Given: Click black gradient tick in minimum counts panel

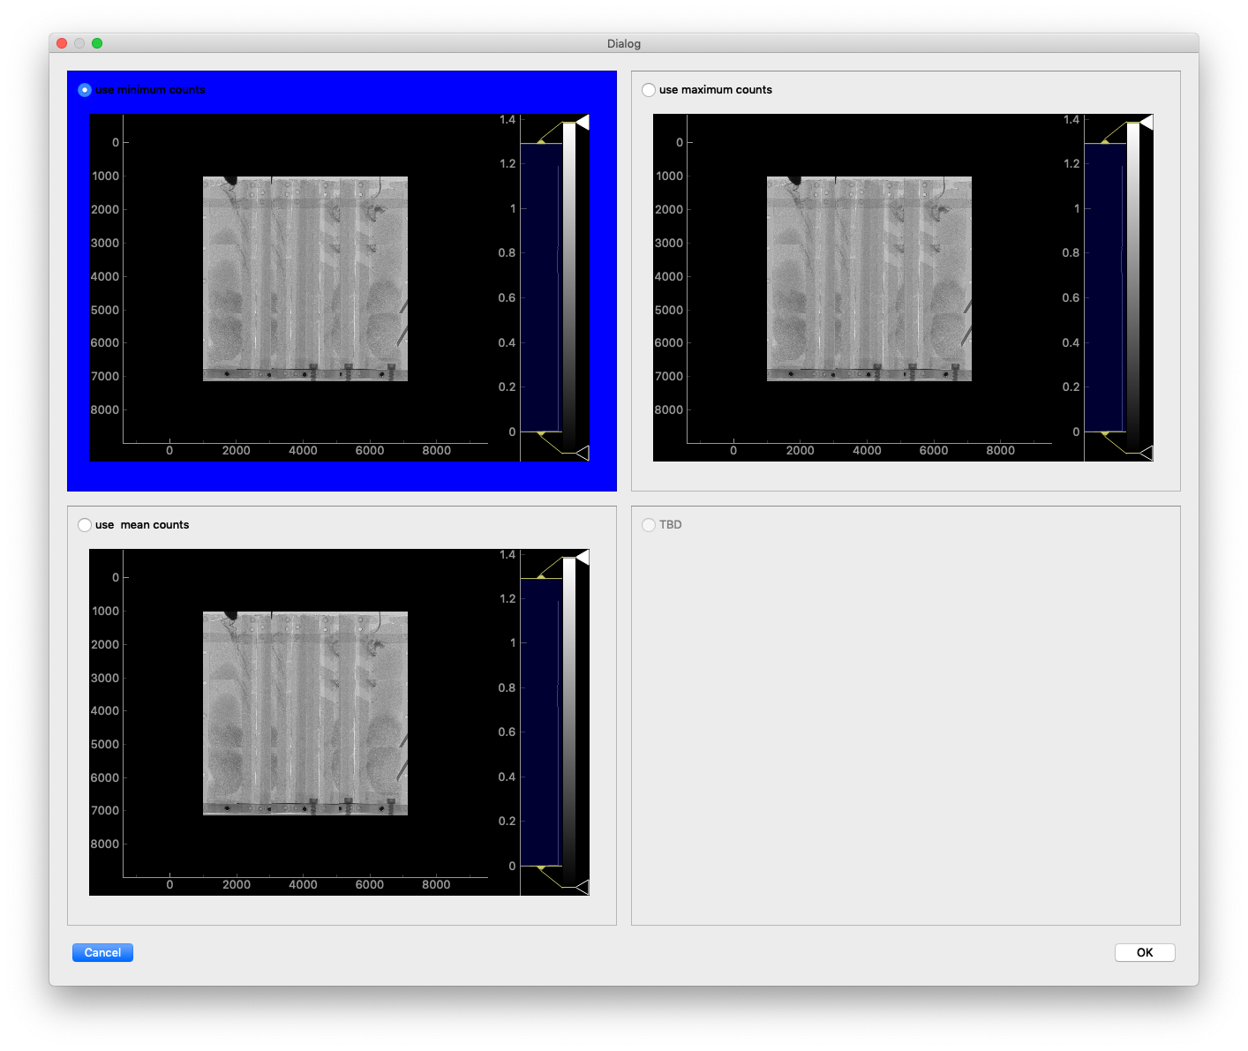Looking at the screenshot, I should (x=583, y=454).
